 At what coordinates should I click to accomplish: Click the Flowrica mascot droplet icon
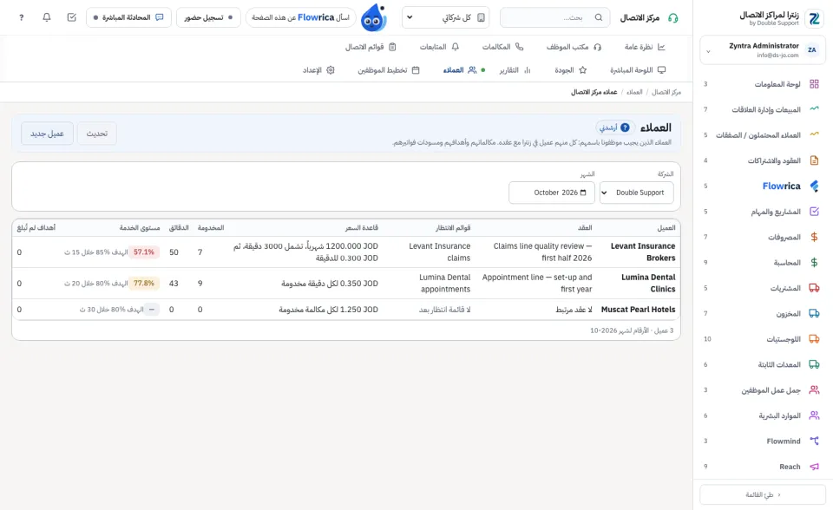point(373,18)
